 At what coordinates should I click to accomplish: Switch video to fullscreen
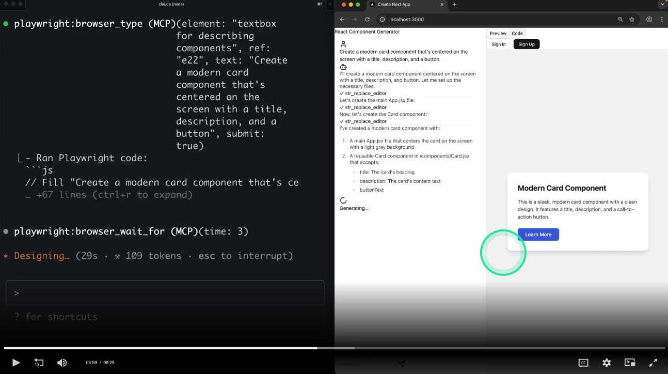653,363
